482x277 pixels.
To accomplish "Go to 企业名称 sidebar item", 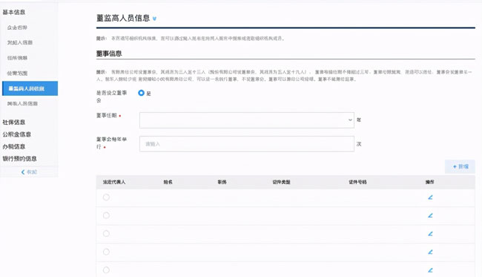I will (x=17, y=27).
